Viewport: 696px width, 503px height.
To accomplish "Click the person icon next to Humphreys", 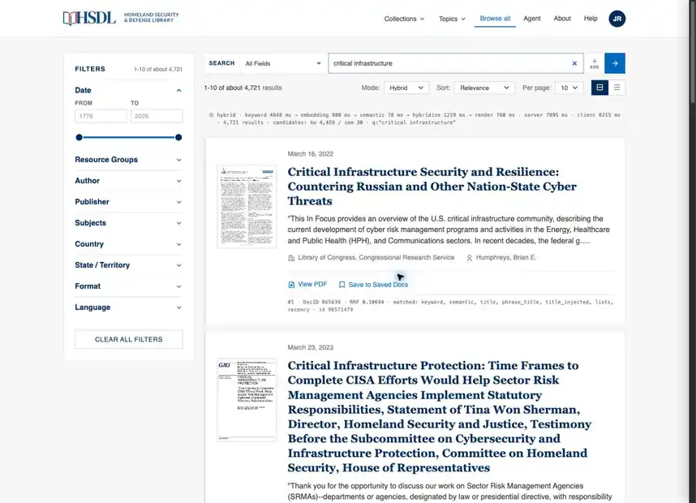I will [x=469, y=258].
